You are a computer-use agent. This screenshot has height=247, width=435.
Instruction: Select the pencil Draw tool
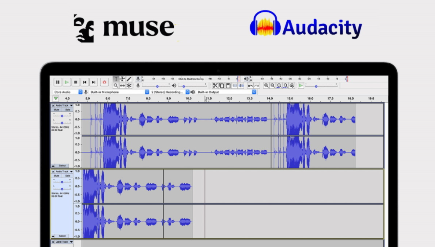(129, 79)
